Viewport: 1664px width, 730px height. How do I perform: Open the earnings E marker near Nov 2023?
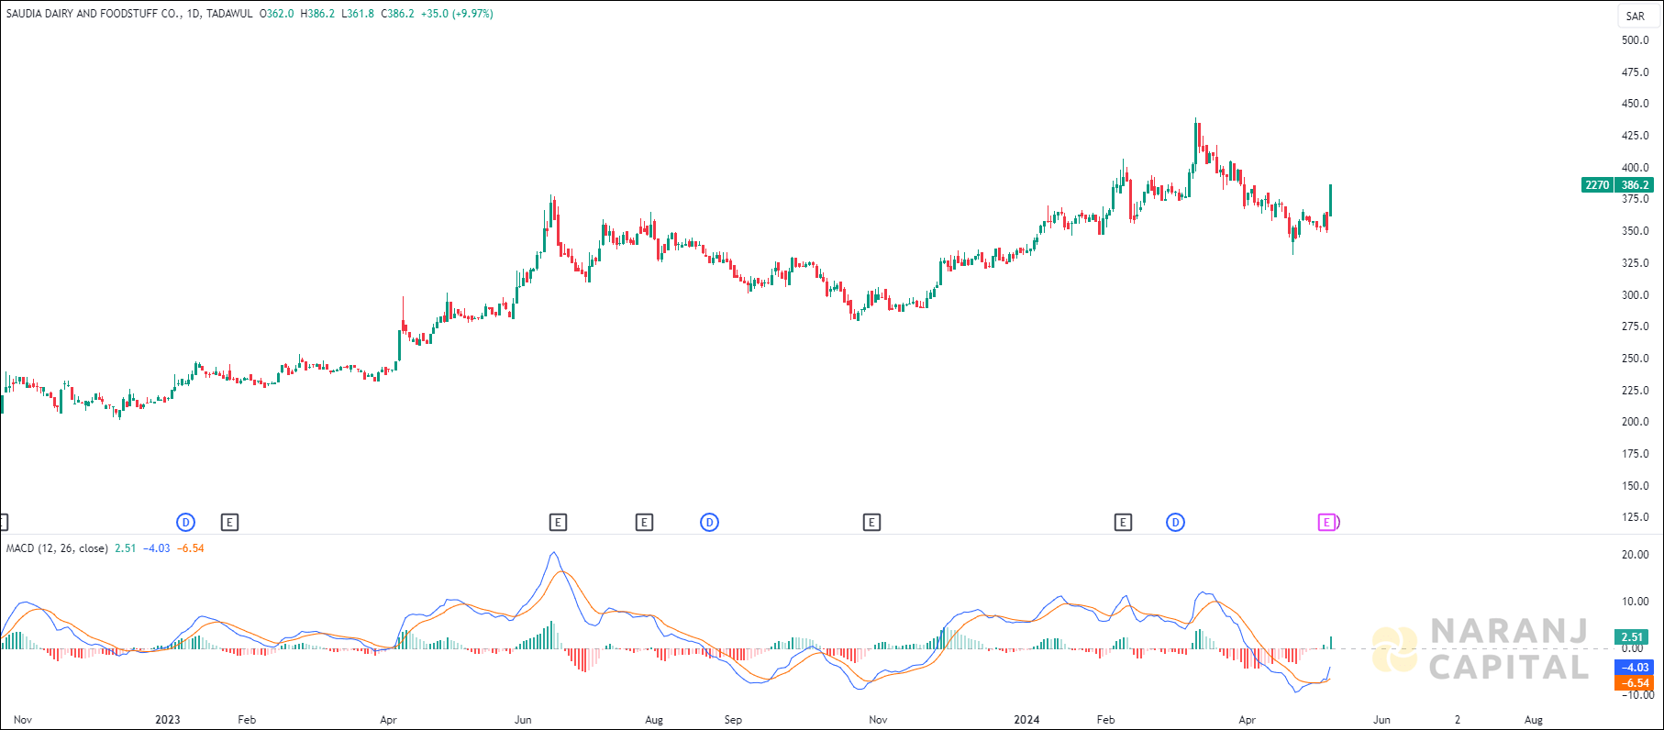[x=871, y=523]
